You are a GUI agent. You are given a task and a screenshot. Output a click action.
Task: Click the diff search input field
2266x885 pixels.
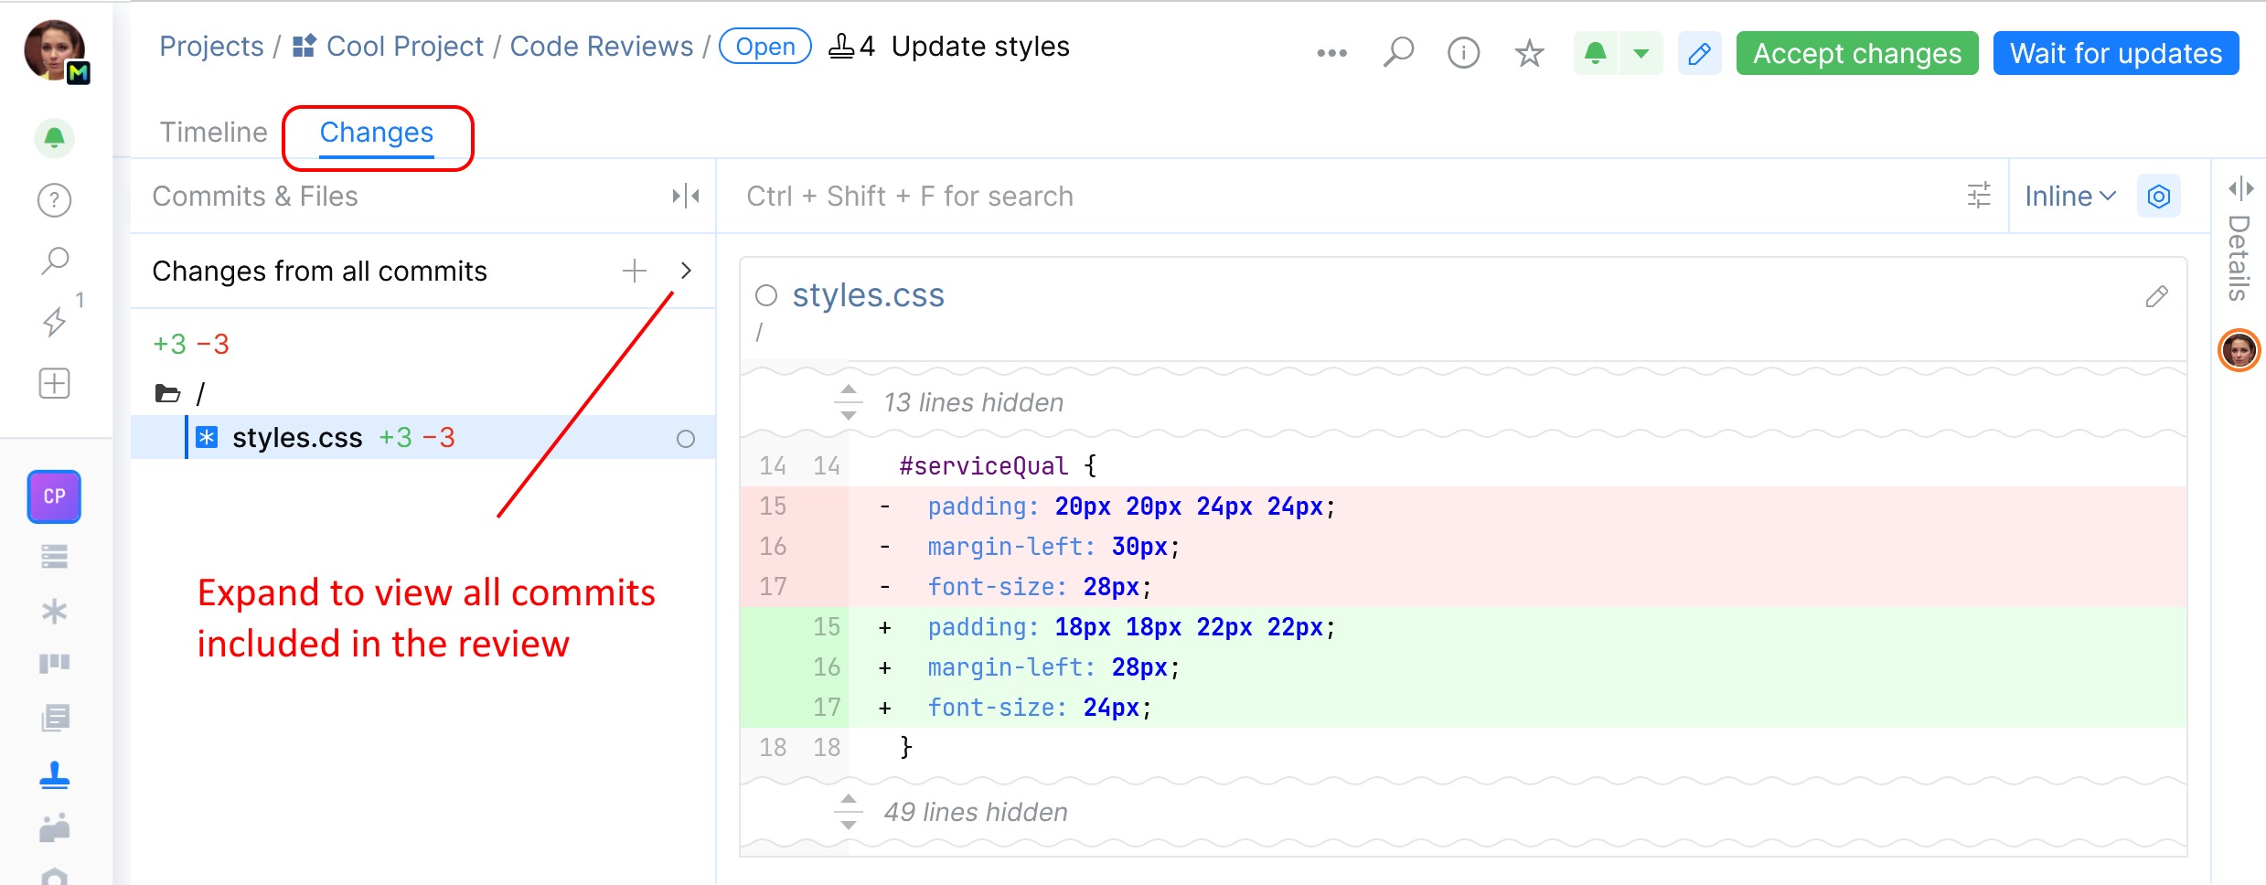click(x=1280, y=196)
